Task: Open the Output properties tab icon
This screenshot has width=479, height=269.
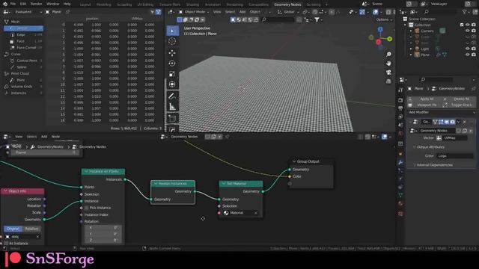Action: pos(400,108)
